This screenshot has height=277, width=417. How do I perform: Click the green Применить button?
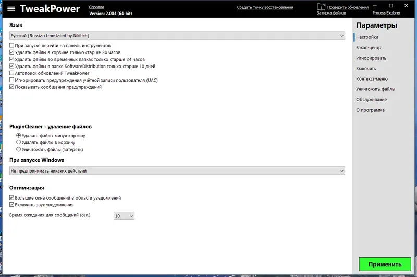coord(385,264)
